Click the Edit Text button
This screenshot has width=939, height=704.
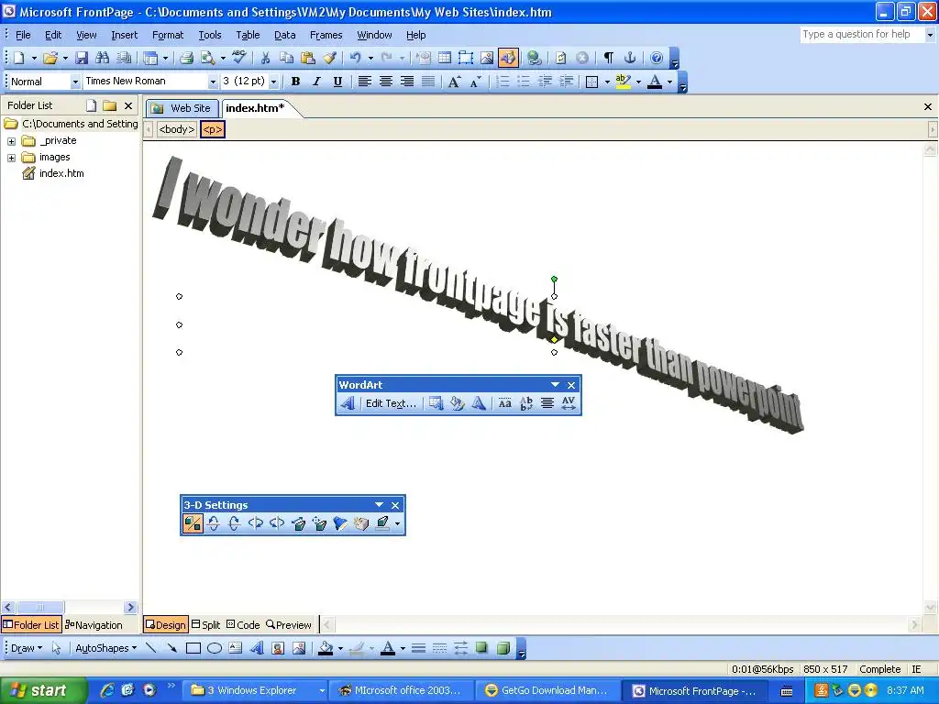391,403
